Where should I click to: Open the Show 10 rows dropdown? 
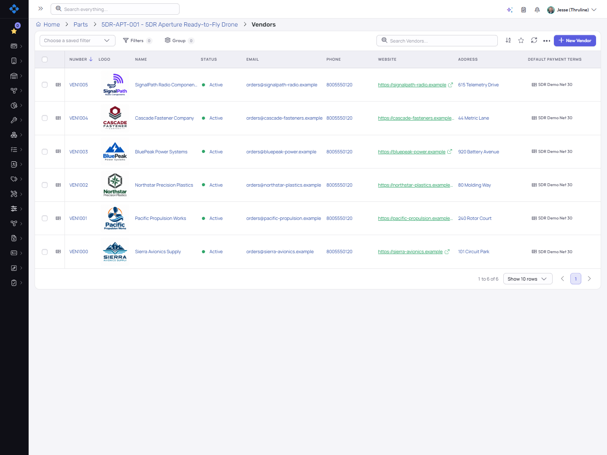pos(528,279)
